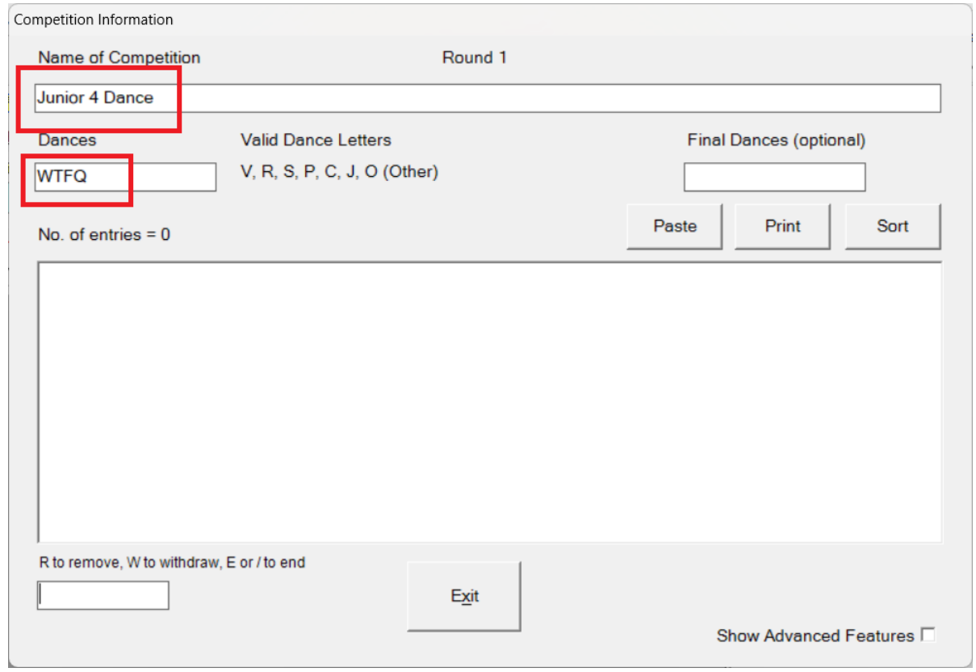Click the 'Final Dances (optional)' label
976x672 pixels.
tap(776, 140)
